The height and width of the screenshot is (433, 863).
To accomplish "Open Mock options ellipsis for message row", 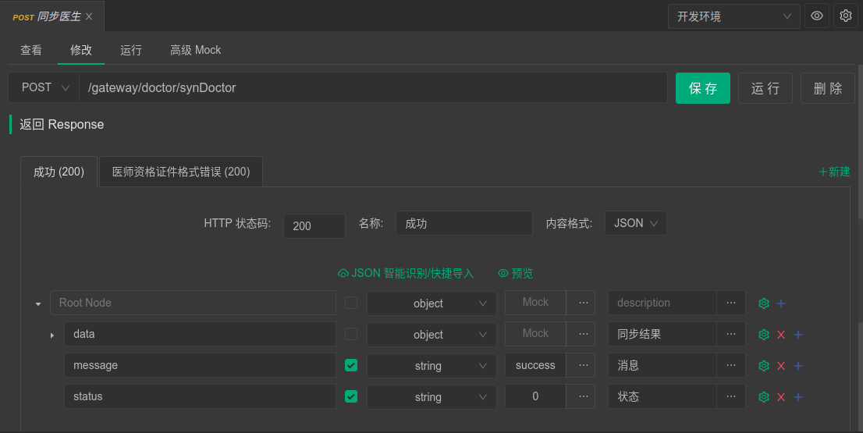I will [x=581, y=365].
